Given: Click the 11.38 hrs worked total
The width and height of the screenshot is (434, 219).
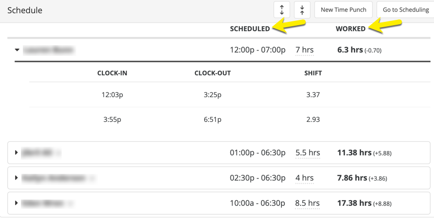Looking at the screenshot, I should coord(354,152).
